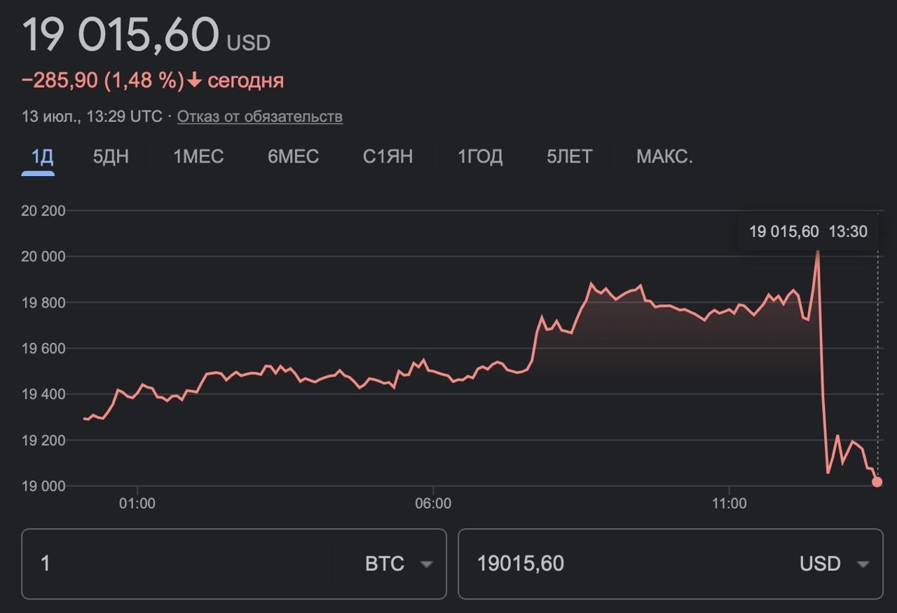
Task: Click the 19 200 y-axis label
Action: pos(43,440)
